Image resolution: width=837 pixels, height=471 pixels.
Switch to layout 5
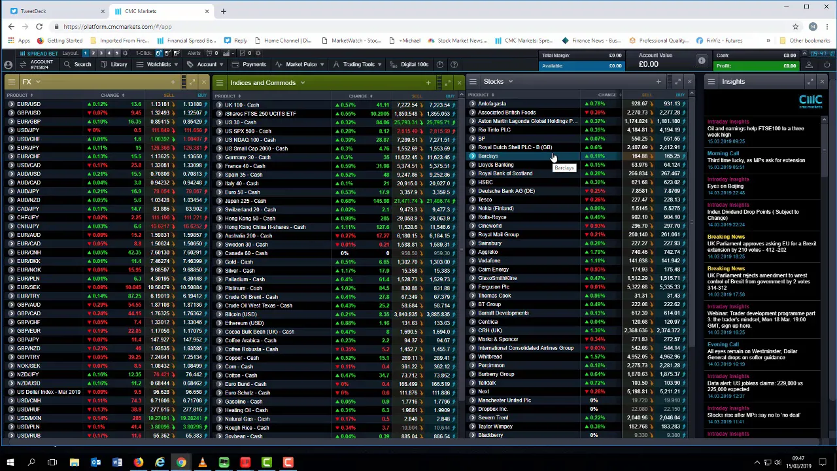click(116, 53)
